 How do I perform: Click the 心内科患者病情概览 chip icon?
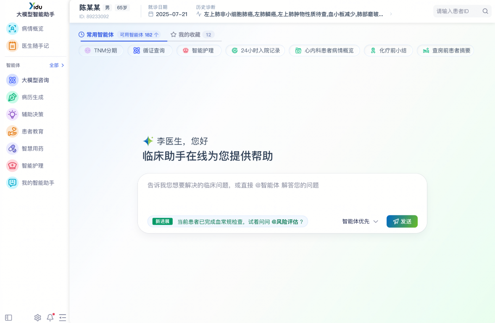click(x=298, y=50)
